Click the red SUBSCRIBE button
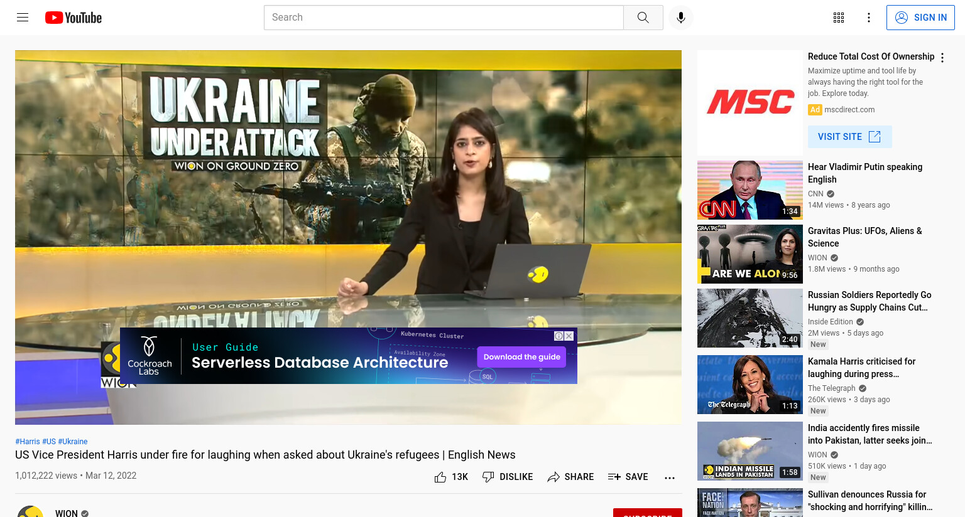 (648, 513)
